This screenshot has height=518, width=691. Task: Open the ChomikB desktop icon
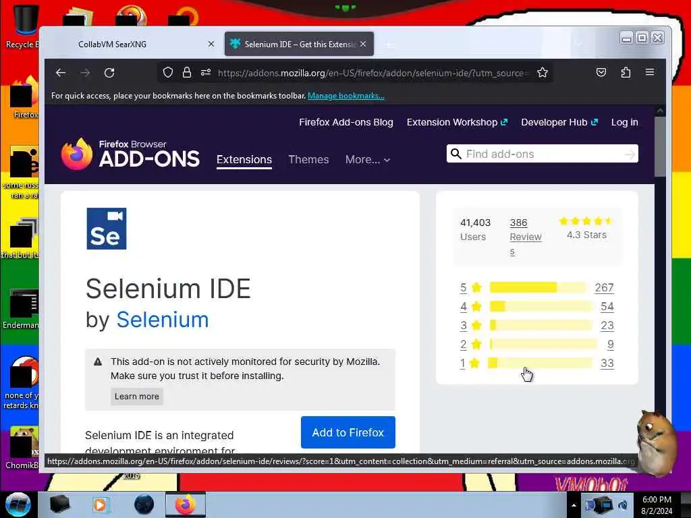tap(21, 448)
